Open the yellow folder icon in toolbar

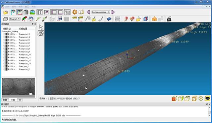point(6,12)
